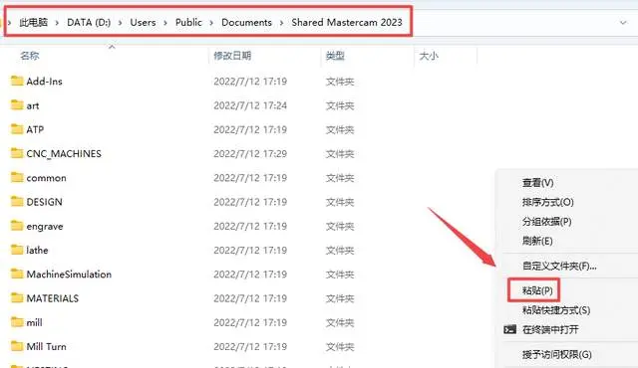This screenshot has height=368, width=638.
Task: Click the Mill Turn folder name
Action: pyautogui.click(x=47, y=346)
